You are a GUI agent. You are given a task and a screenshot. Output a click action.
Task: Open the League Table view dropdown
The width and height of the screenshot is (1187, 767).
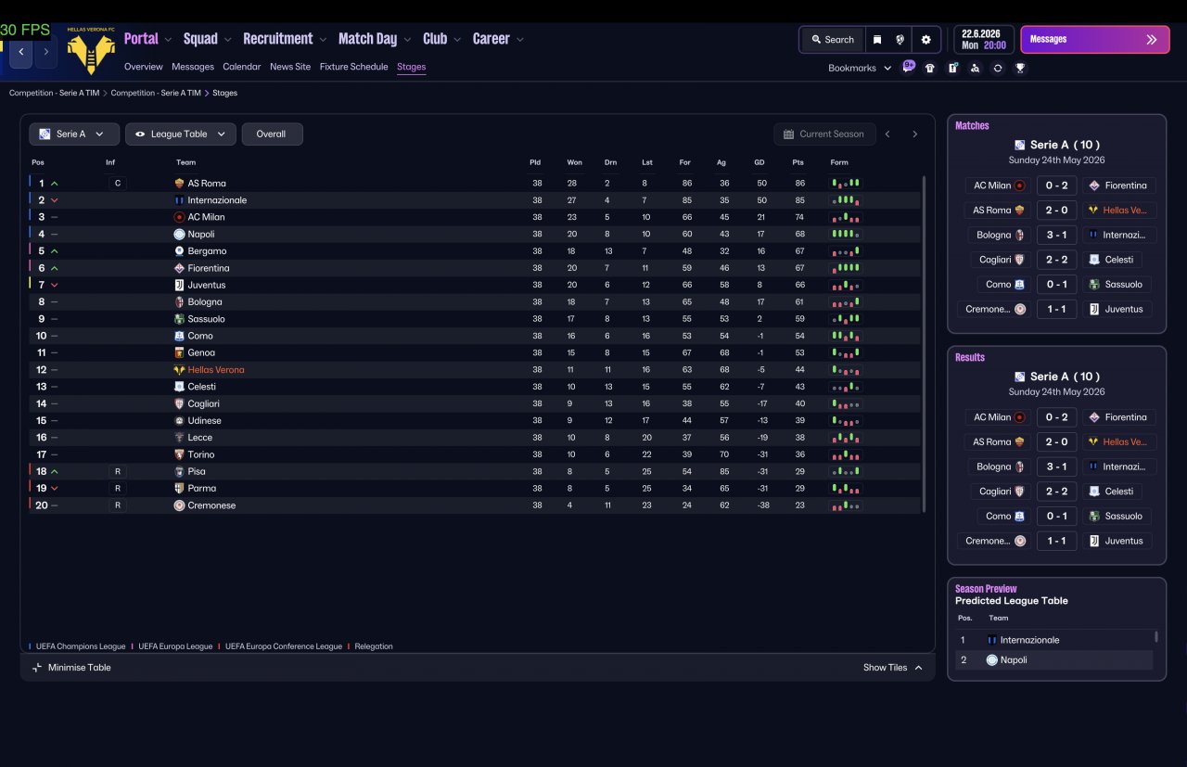click(x=181, y=134)
